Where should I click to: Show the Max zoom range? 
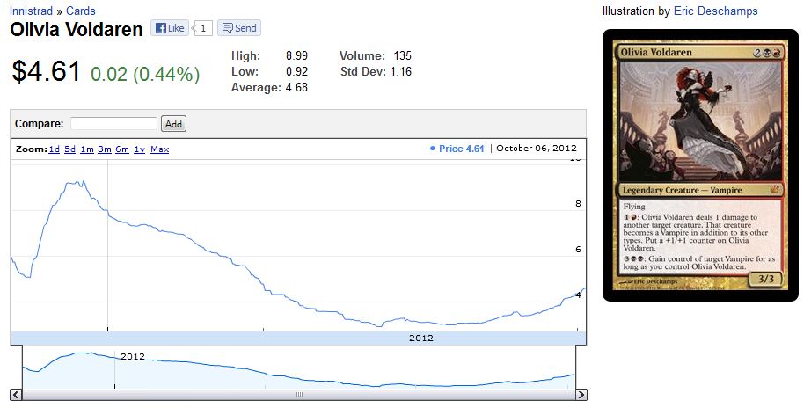[x=159, y=149]
